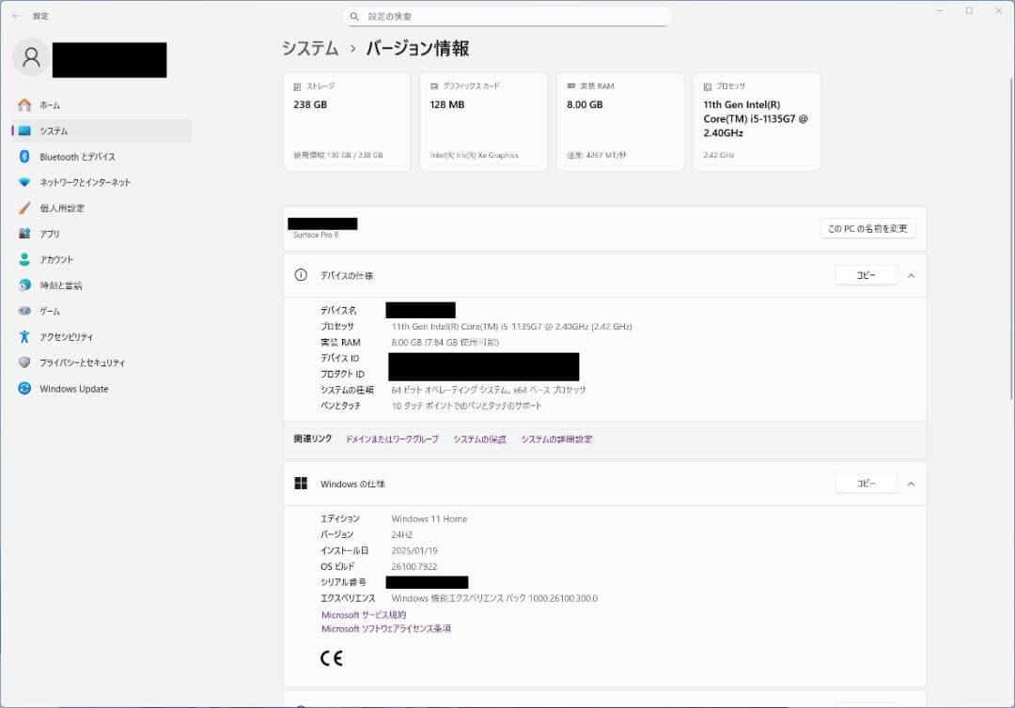Click the 8.00 GB (7.84 GB 使用可能) value
Screen dimensions: 1015x708
445,342
